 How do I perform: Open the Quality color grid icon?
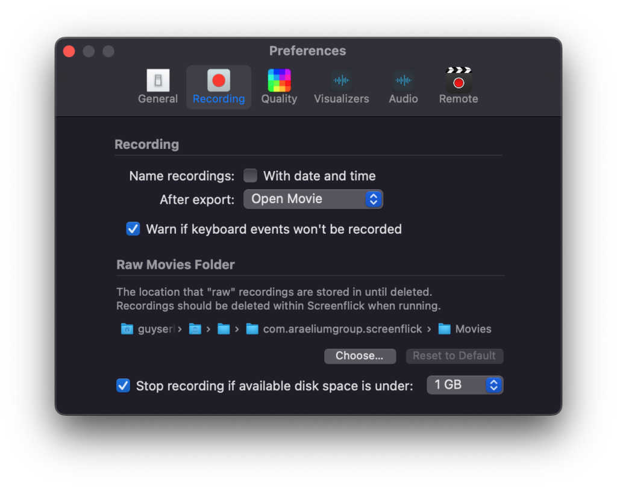279,80
